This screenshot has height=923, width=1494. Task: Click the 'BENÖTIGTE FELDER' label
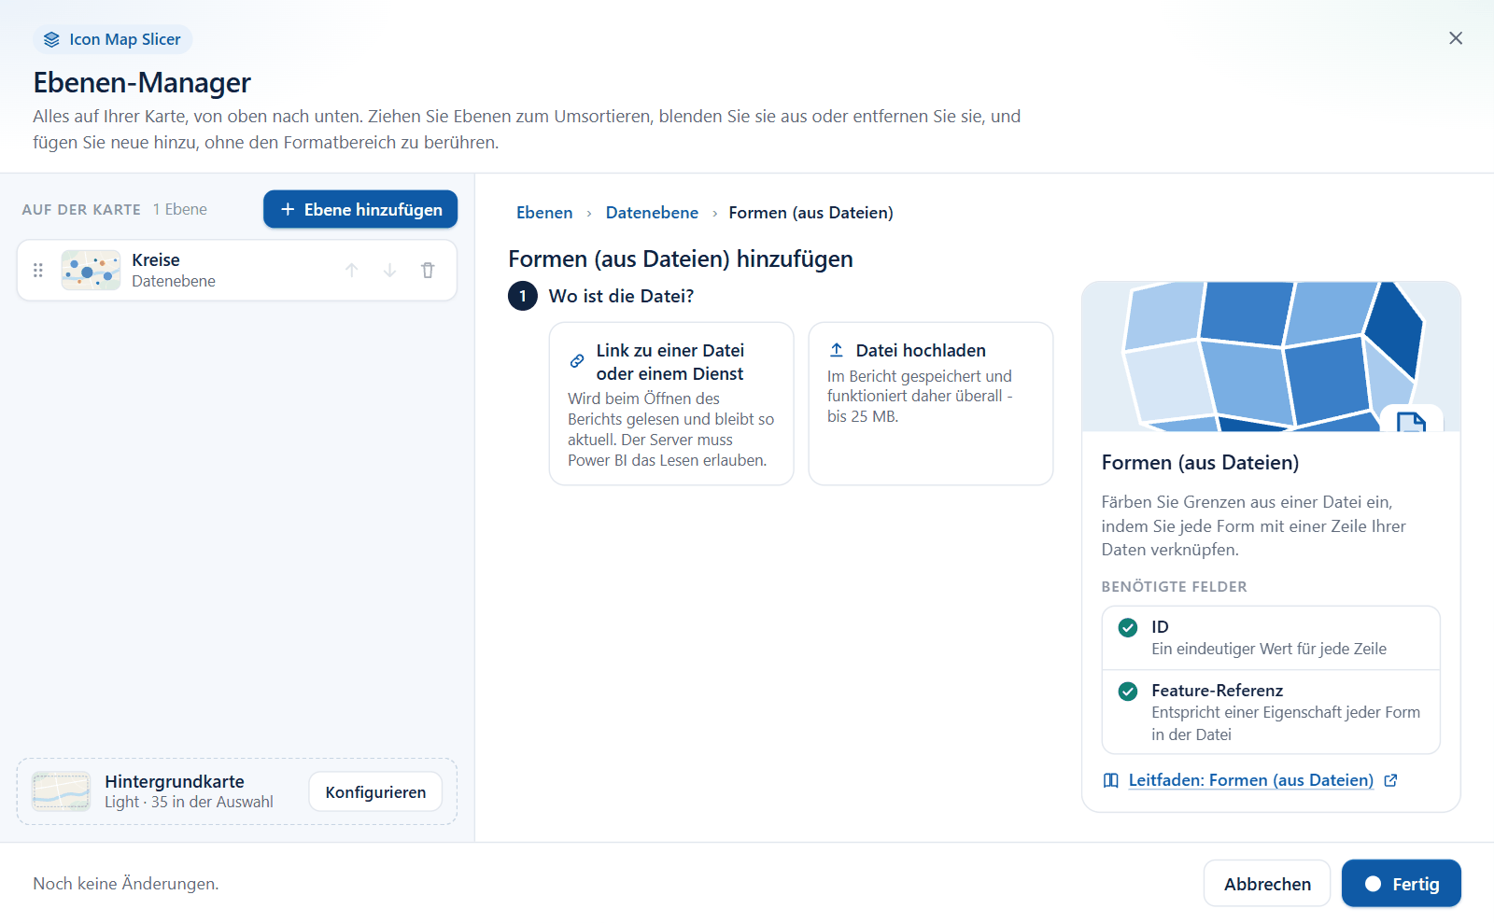1174,587
